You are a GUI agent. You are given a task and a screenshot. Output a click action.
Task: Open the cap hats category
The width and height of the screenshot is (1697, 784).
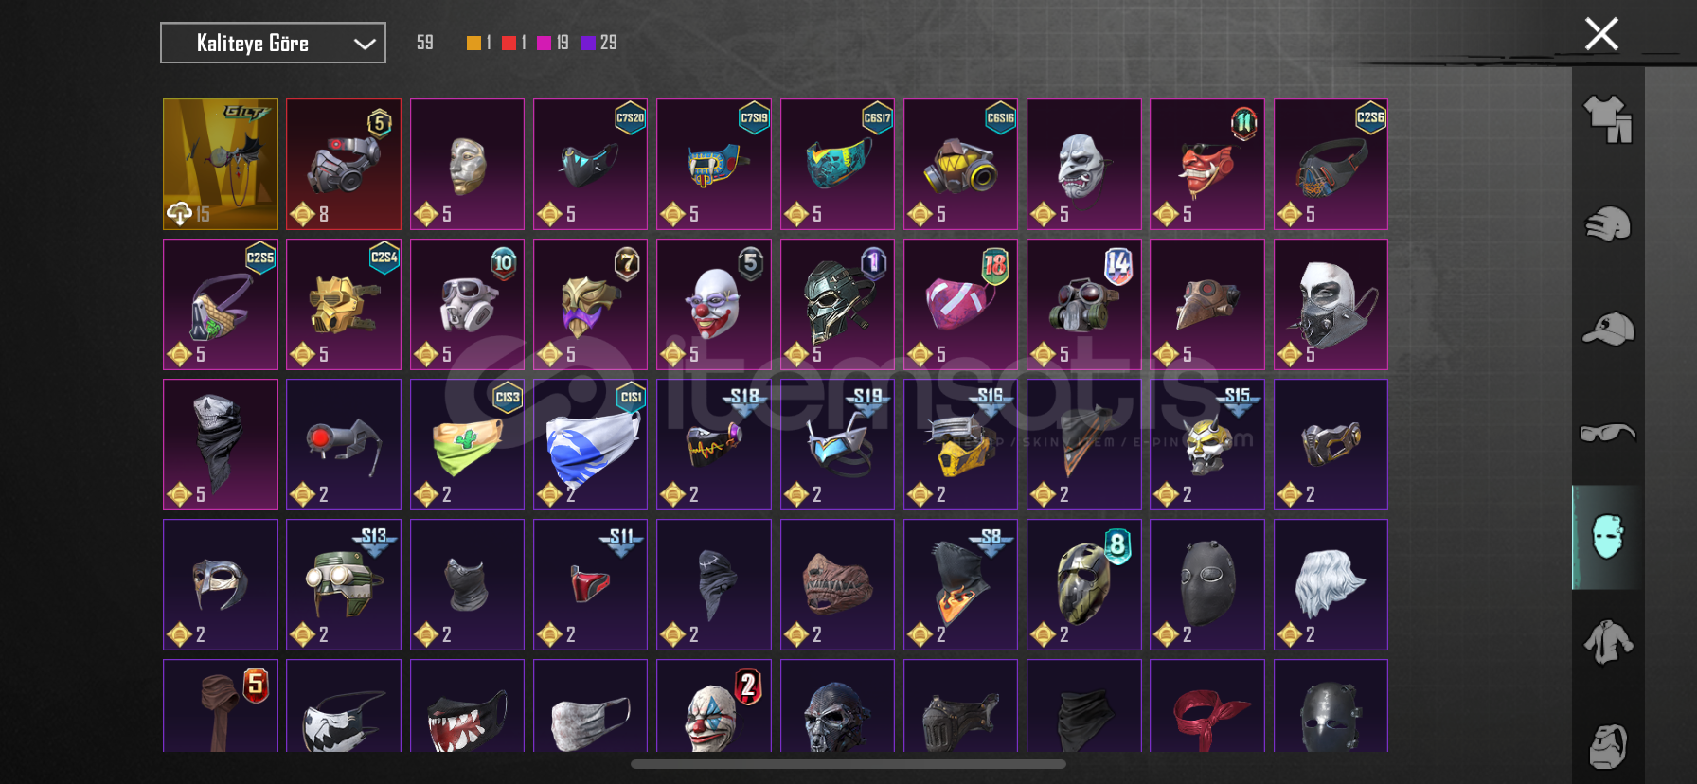1608,330
